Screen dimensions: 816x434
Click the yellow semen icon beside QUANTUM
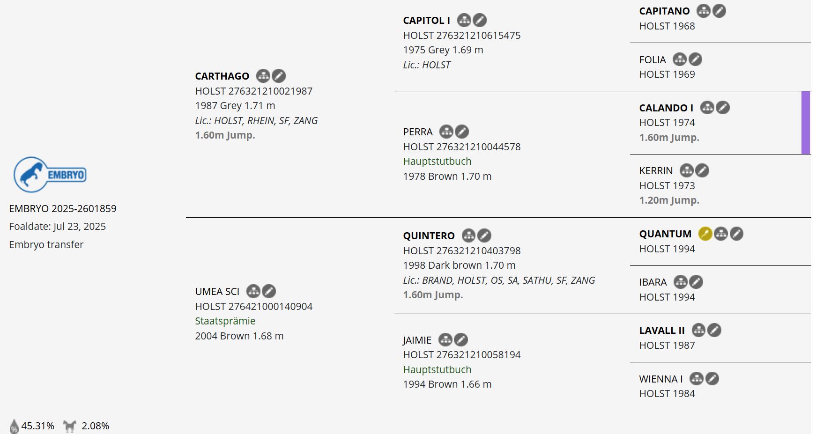pyautogui.click(x=705, y=234)
